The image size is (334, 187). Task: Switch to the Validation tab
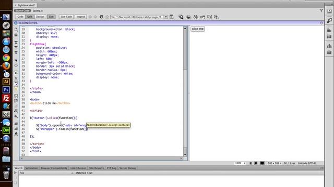pos(31,168)
